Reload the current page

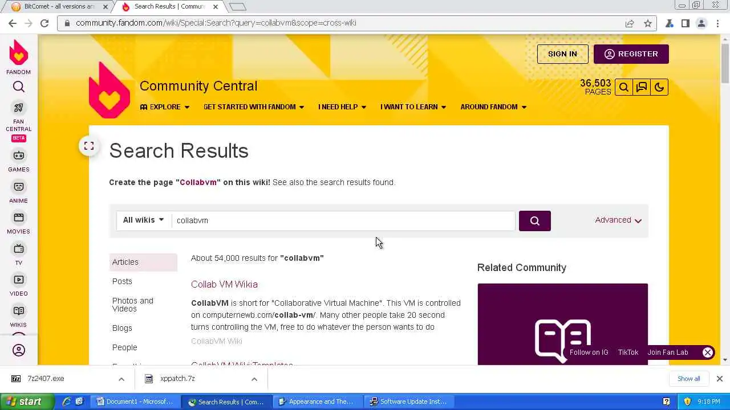(44, 23)
